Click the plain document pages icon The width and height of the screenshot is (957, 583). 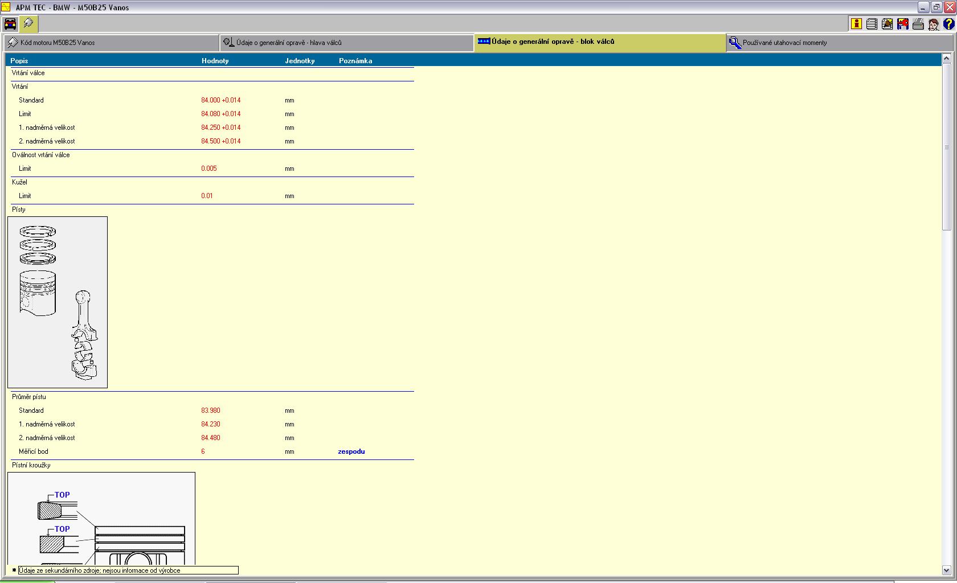pos(872,23)
